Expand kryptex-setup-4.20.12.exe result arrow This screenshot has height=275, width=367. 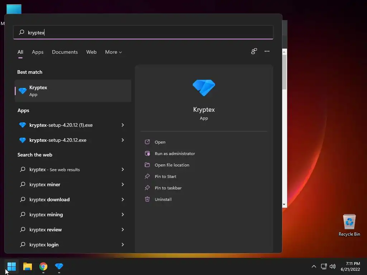(123, 140)
